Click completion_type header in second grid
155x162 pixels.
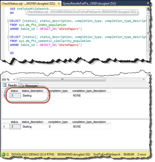pyautogui.click(x=59, y=122)
